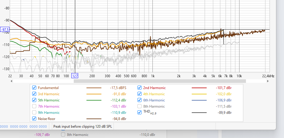
Task: Uncheck the Noise floor checkbox
Action: (34, 119)
